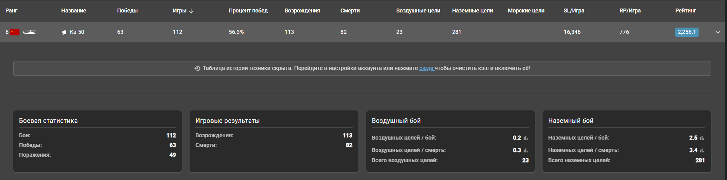Screen dimensions: 727x180
Task: Sort by the SL/Игра column header
Action: [574, 10]
